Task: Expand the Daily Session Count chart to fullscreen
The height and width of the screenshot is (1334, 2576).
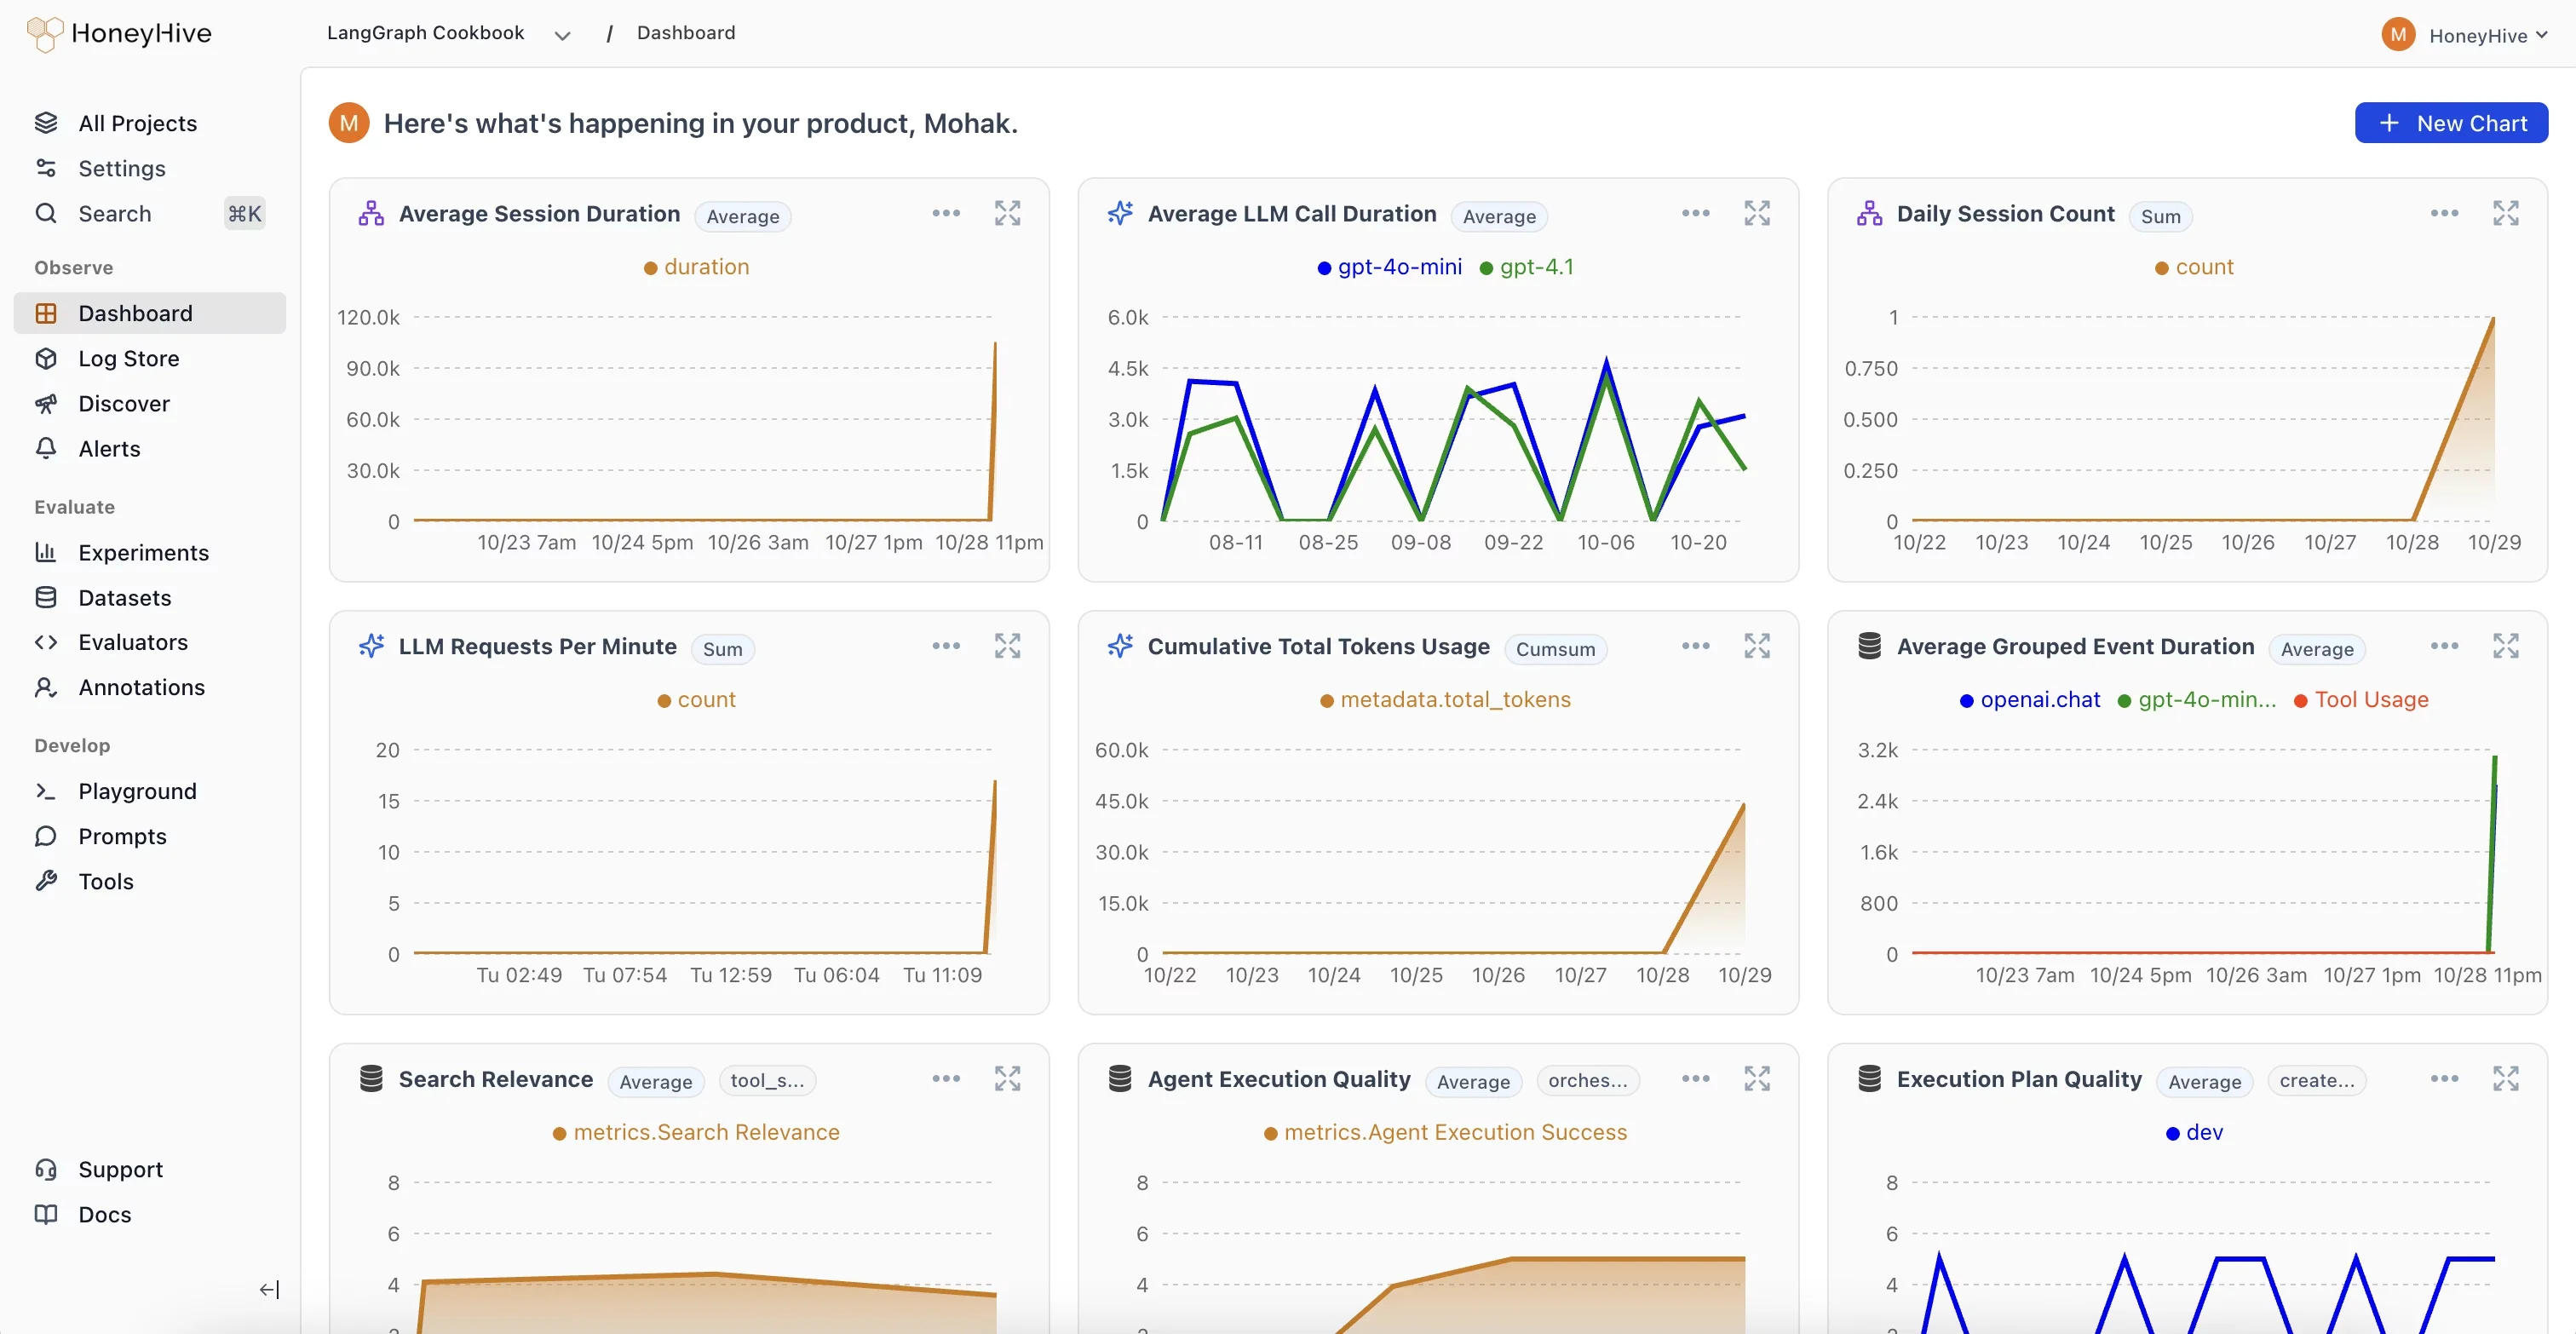Action: (2506, 213)
